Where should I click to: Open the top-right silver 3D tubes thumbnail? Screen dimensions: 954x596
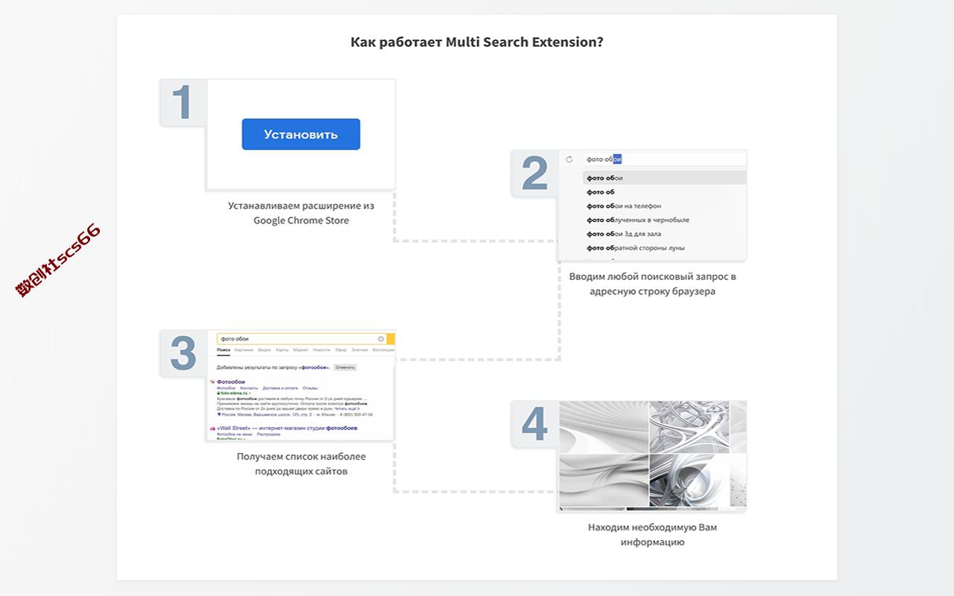(x=689, y=428)
